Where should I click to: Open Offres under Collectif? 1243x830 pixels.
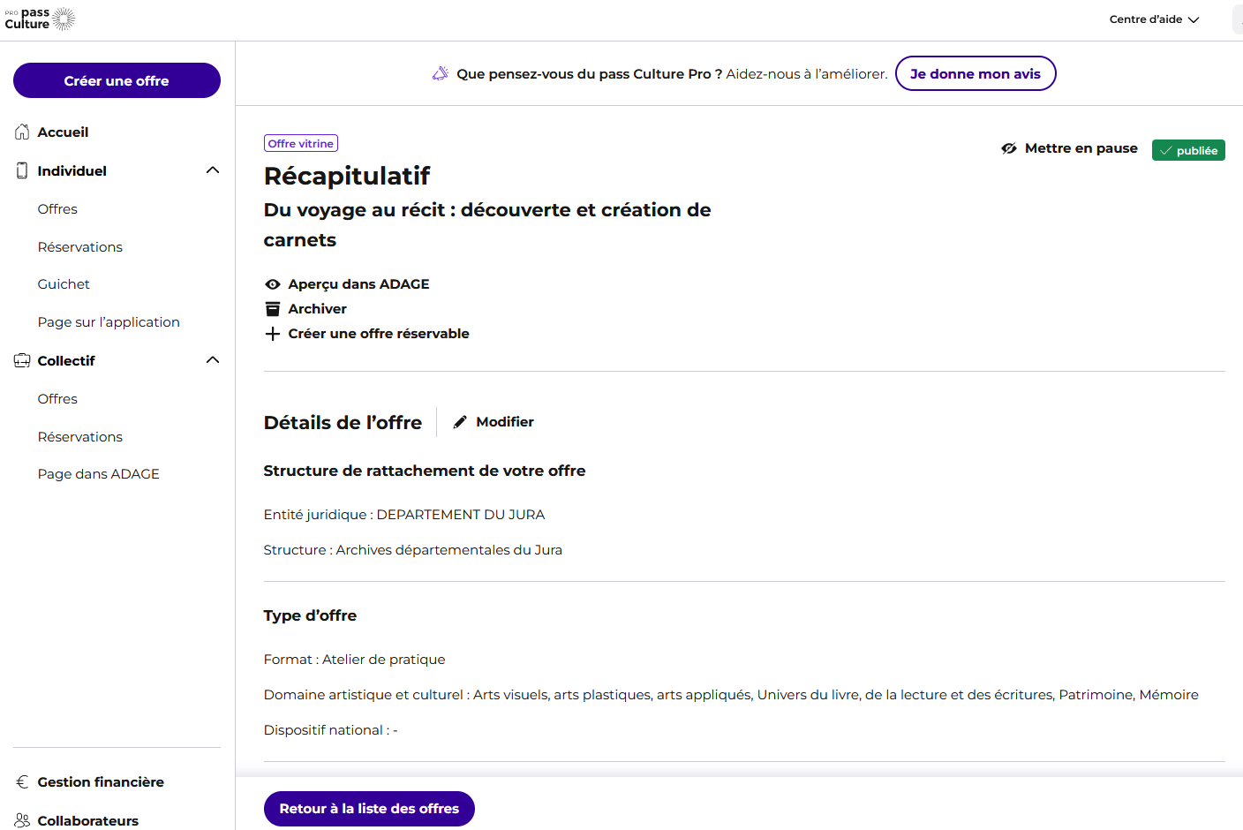(x=57, y=399)
